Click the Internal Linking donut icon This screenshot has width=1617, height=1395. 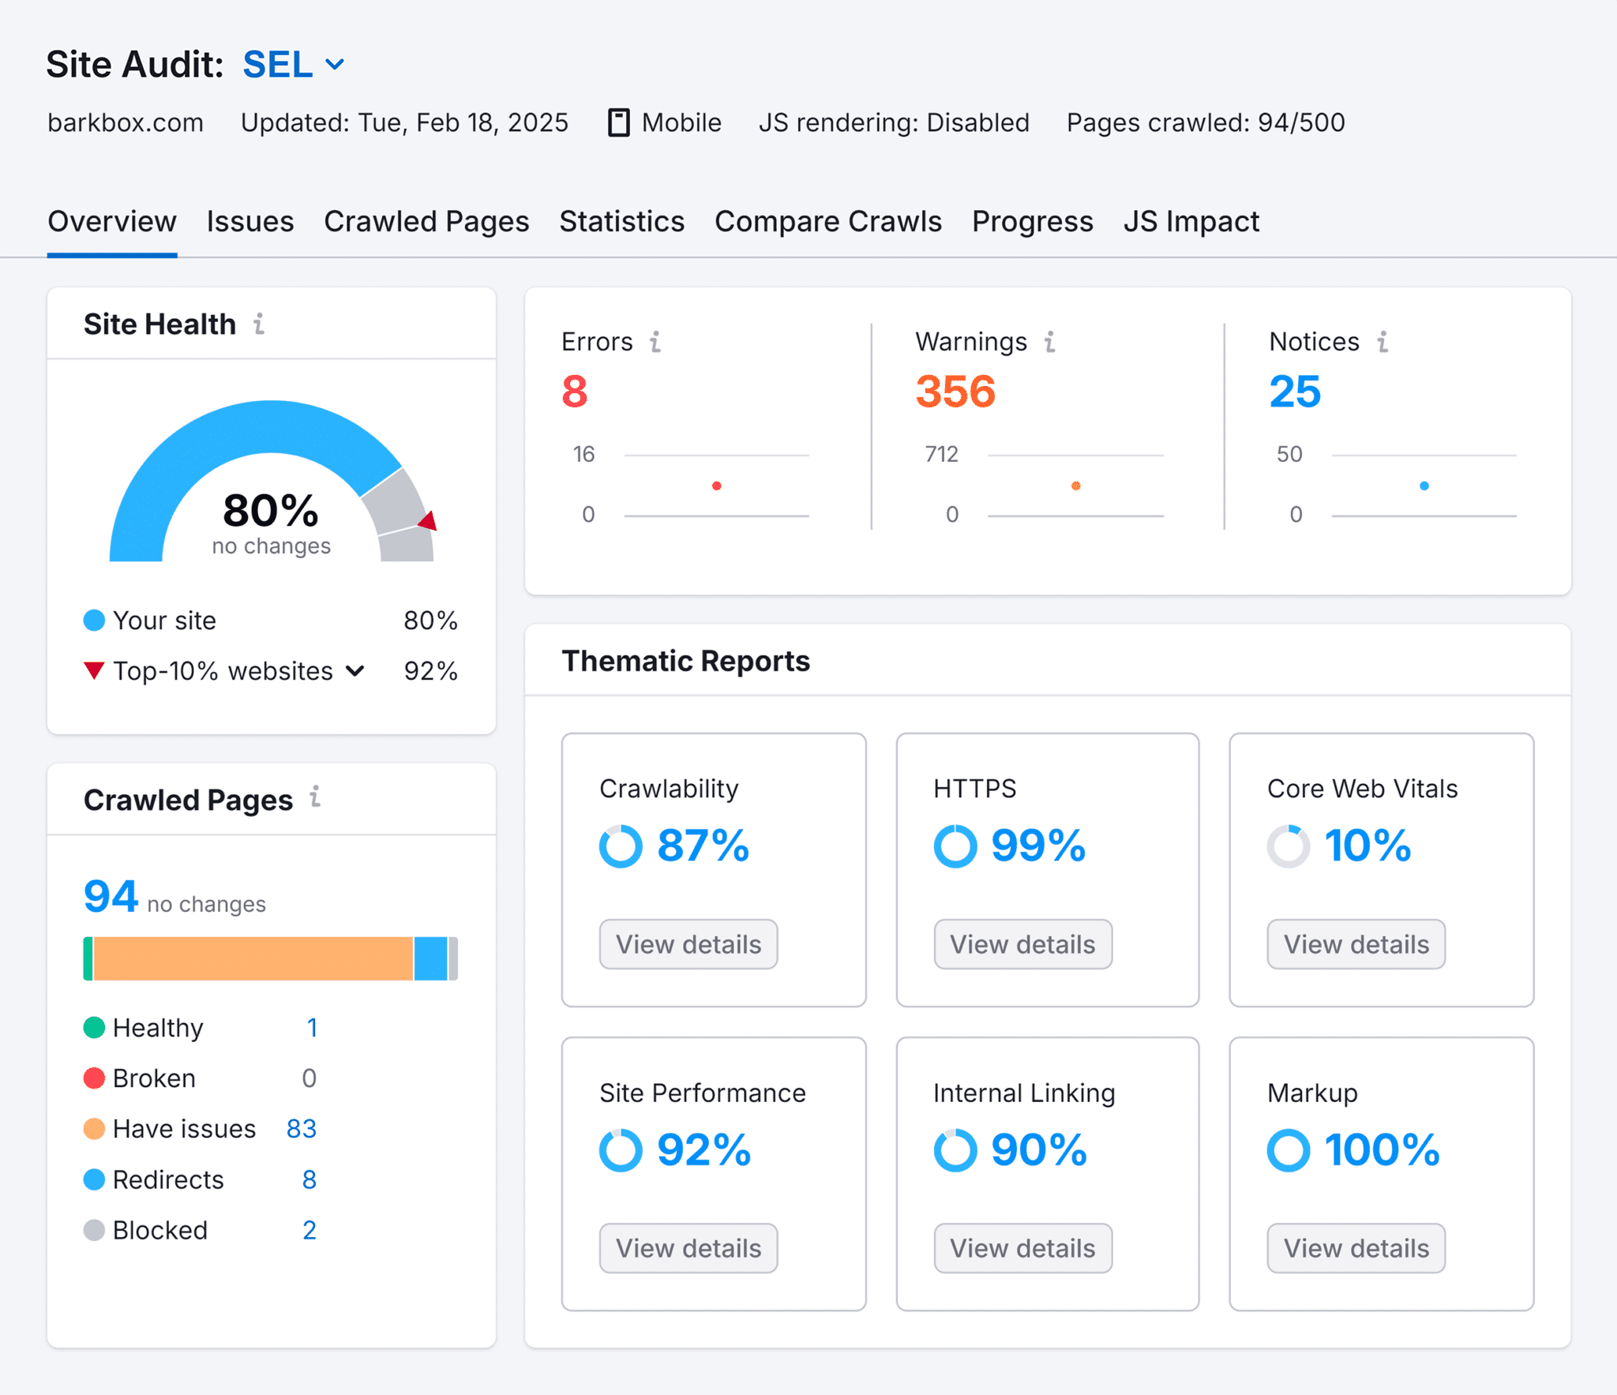click(955, 1150)
